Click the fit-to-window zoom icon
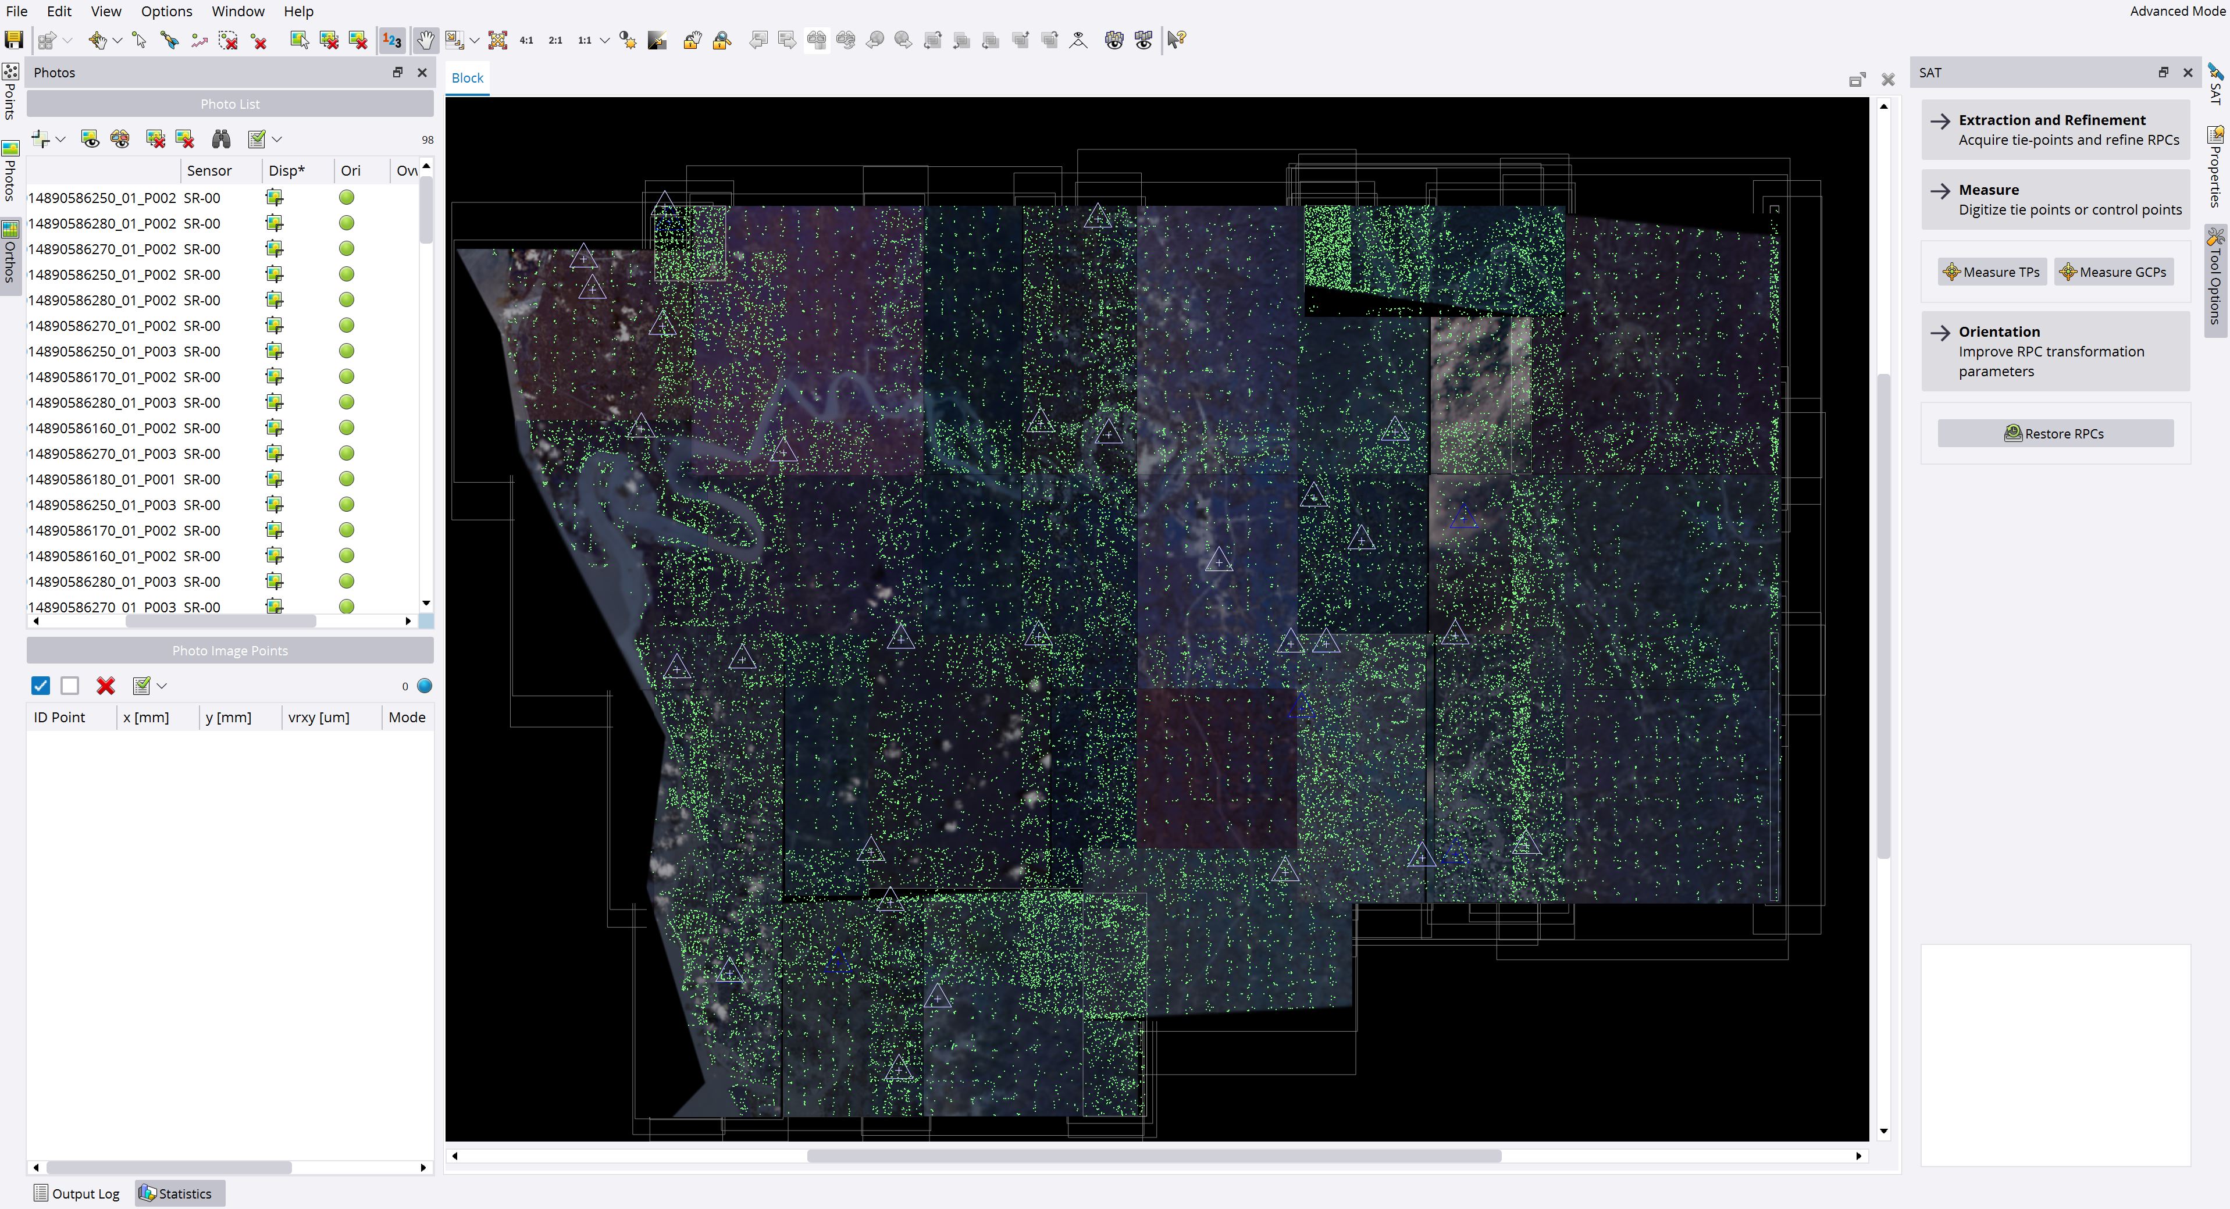Screen dimensions: 2230x1209 click(498, 40)
